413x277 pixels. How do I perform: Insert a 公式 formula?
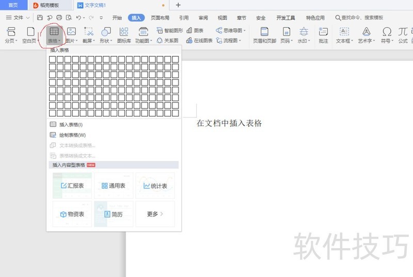point(403,35)
